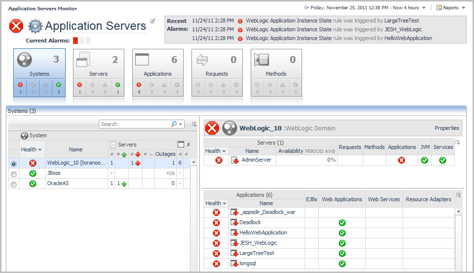Viewport: 474px width, 273px height.
Task: Open Applications table column customizer icon
Action: point(458,195)
